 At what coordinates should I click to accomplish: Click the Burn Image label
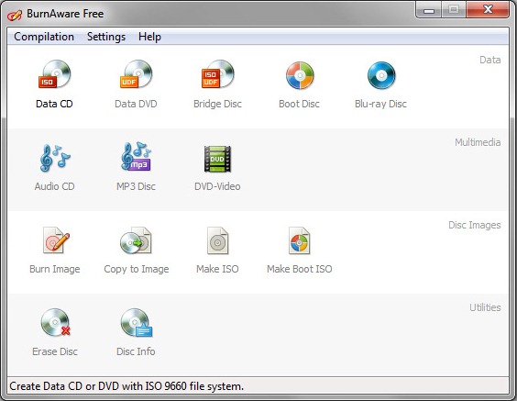[55, 269]
